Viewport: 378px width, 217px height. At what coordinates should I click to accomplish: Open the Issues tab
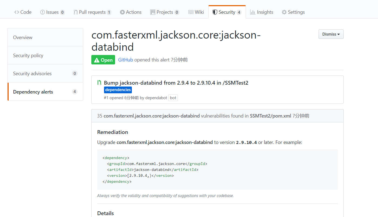click(x=52, y=12)
